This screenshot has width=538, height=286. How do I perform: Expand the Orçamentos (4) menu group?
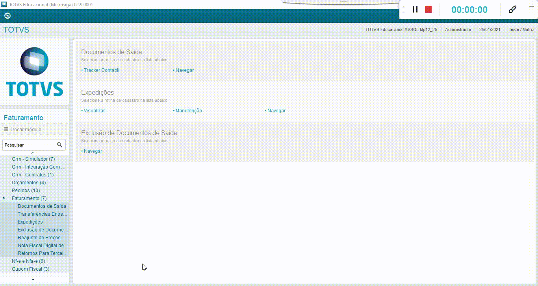[29, 183]
